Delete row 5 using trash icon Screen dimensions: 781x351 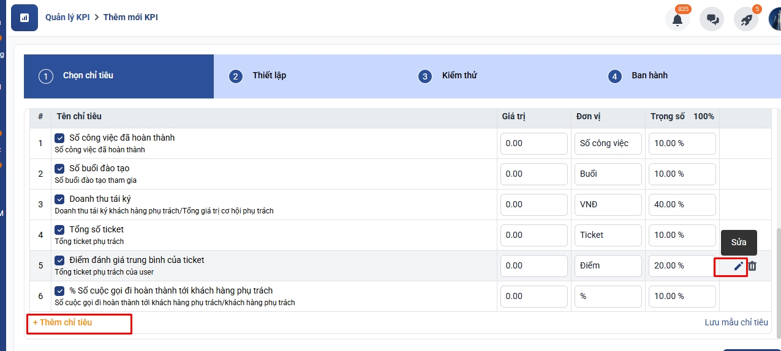point(753,266)
